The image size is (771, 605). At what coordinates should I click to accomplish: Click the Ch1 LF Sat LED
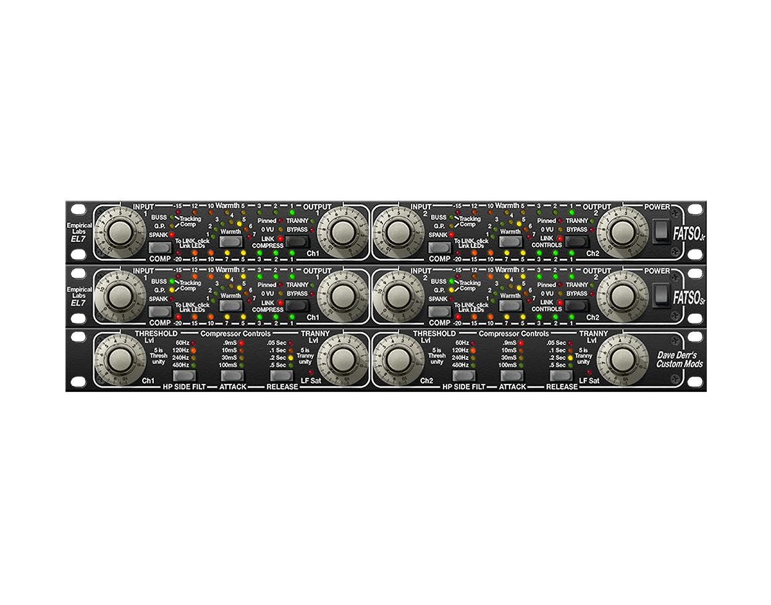click(x=311, y=372)
